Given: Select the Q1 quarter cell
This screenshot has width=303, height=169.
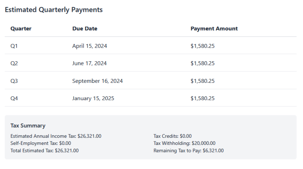Looking at the screenshot, I should [x=14, y=46].
